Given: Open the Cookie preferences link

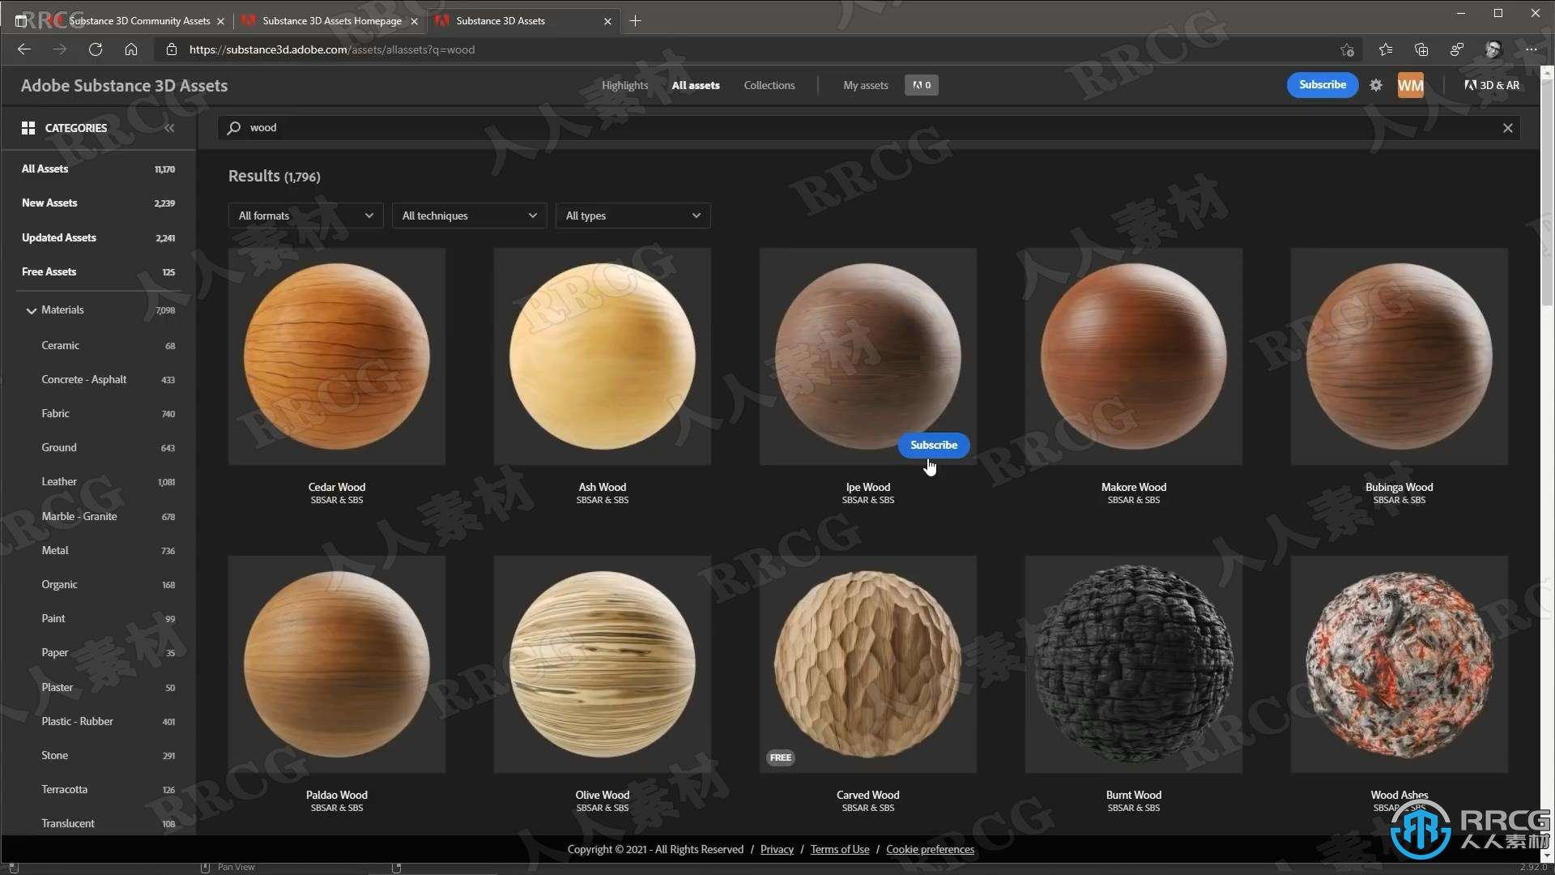Looking at the screenshot, I should pyautogui.click(x=930, y=849).
